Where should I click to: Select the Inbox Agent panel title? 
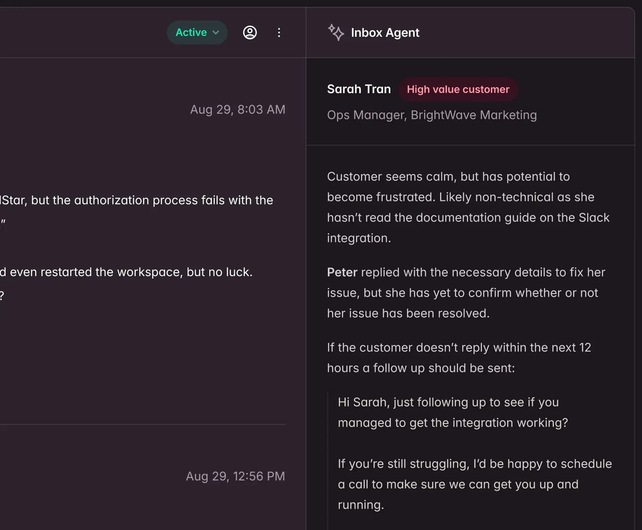[x=385, y=32]
